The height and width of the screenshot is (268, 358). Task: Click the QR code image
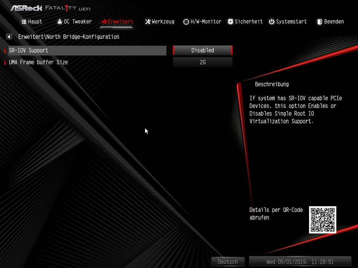tap(323, 220)
